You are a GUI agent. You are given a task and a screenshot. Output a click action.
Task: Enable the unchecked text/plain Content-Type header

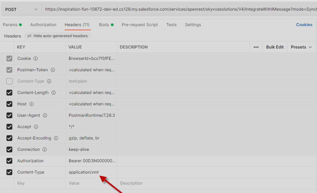(9, 81)
